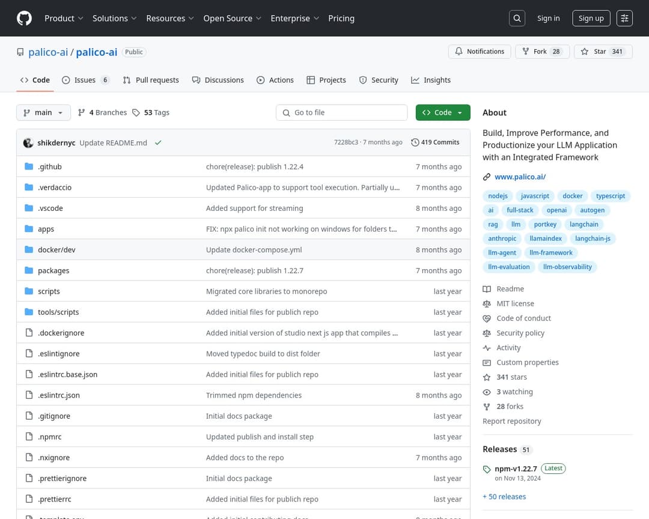Star the palico-ai repository

click(x=603, y=52)
